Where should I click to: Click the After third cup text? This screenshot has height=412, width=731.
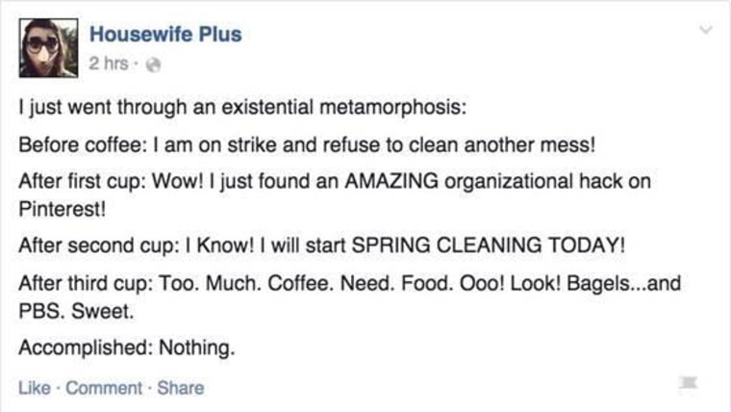[86, 284]
